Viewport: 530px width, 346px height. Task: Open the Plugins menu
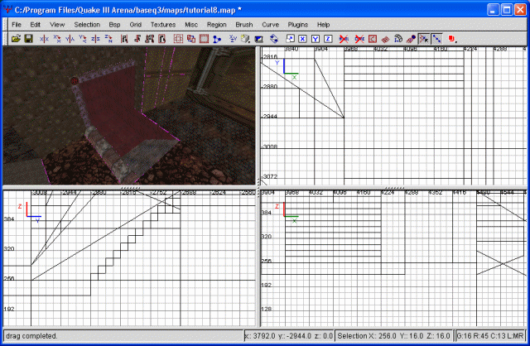point(298,25)
